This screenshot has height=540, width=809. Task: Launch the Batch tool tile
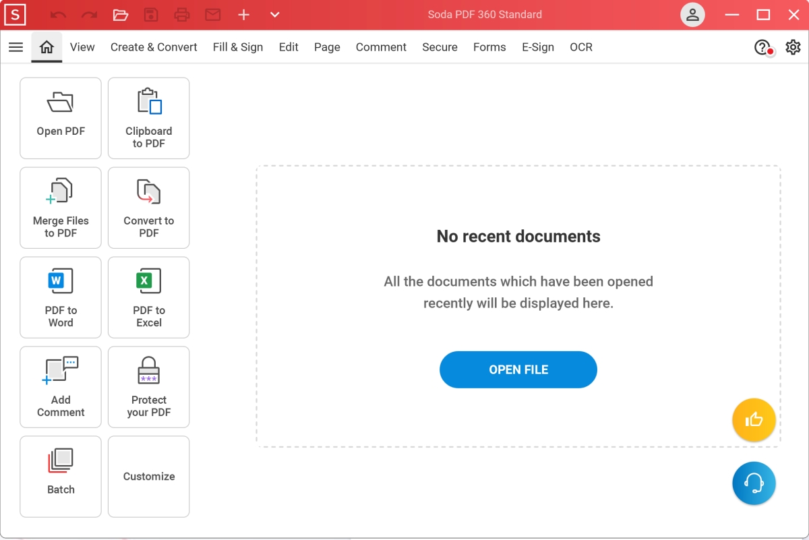(61, 476)
